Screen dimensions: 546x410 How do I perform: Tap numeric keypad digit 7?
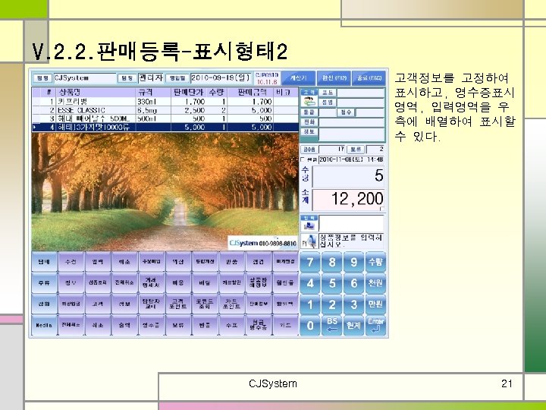click(310, 261)
